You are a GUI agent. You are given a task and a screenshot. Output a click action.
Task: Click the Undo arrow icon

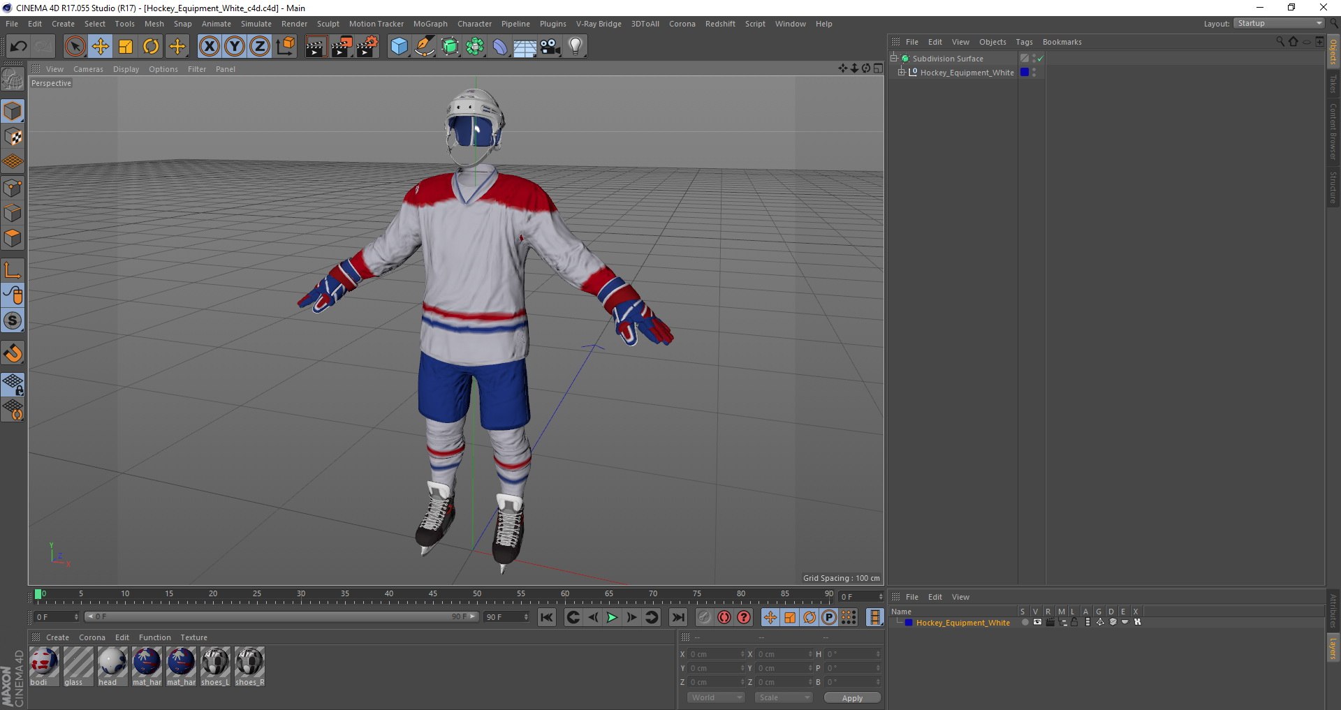tap(18, 46)
